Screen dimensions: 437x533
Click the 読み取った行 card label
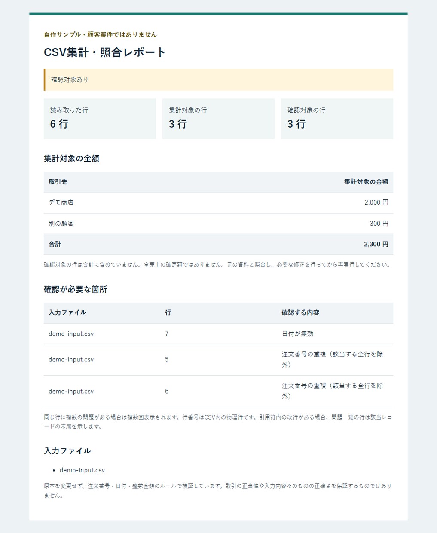(69, 110)
